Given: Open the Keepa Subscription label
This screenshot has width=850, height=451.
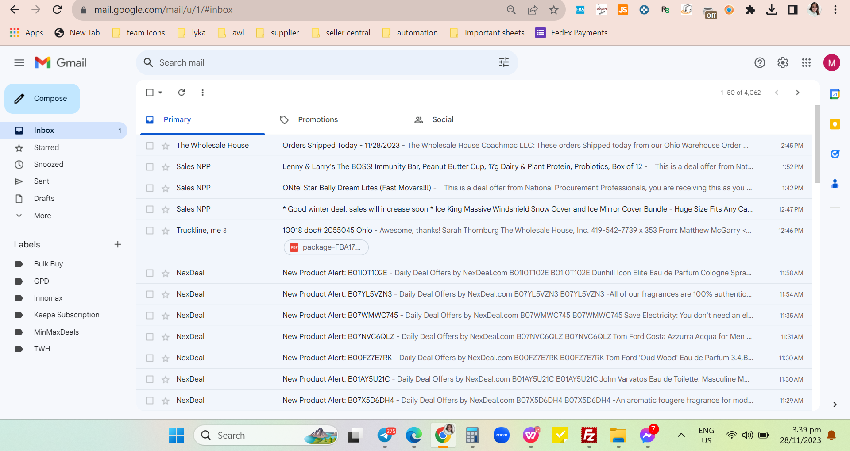Looking at the screenshot, I should [66, 315].
